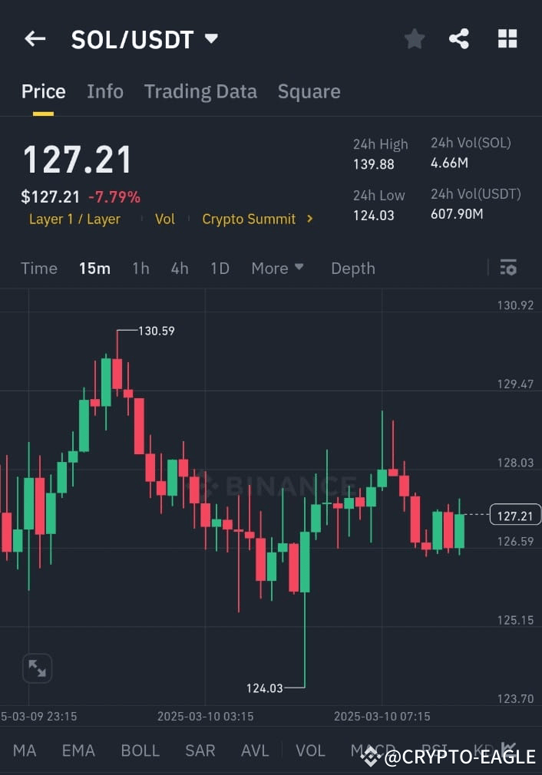Image resolution: width=542 pixels, height=775 pixels.
Task: Enable the MA indicator
Action: (25, 750)
